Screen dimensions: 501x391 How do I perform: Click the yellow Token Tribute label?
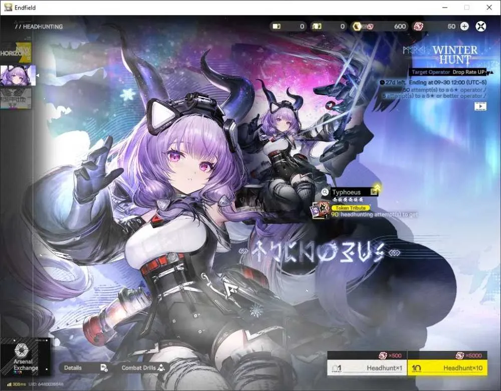351,208
